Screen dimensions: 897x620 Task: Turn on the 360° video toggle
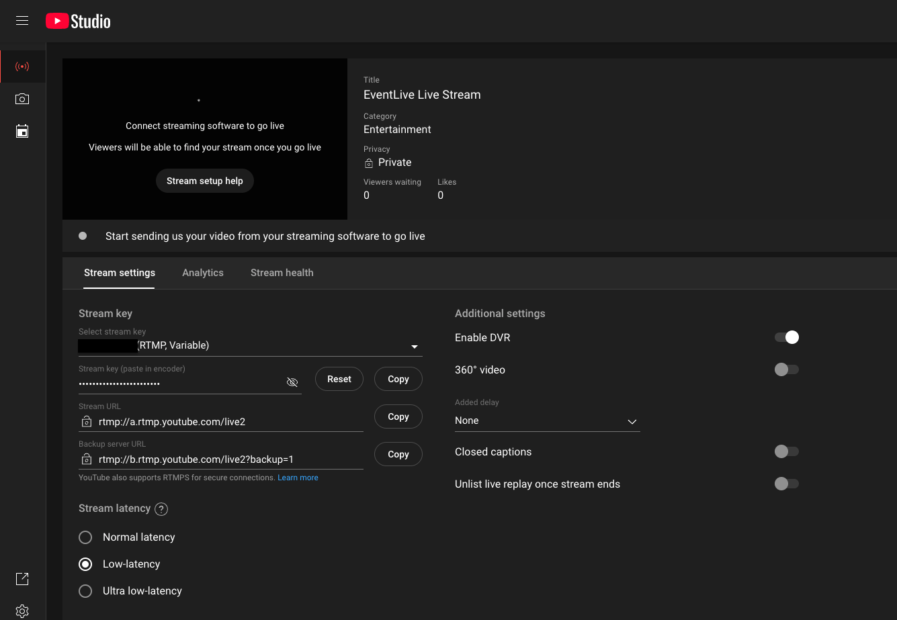787,369
